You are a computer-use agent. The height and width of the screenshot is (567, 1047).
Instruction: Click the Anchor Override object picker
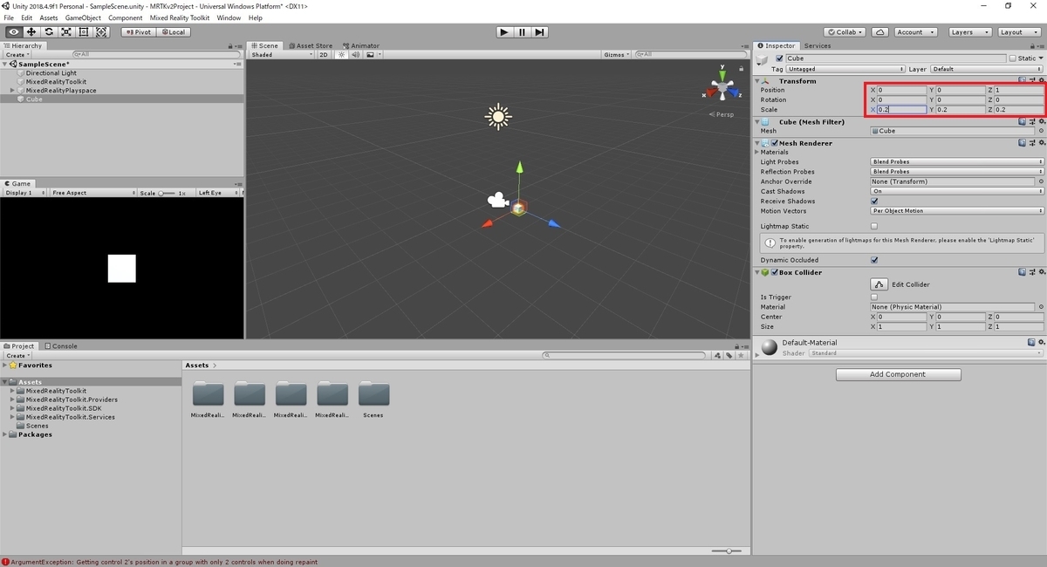(x=1041, y=181)
